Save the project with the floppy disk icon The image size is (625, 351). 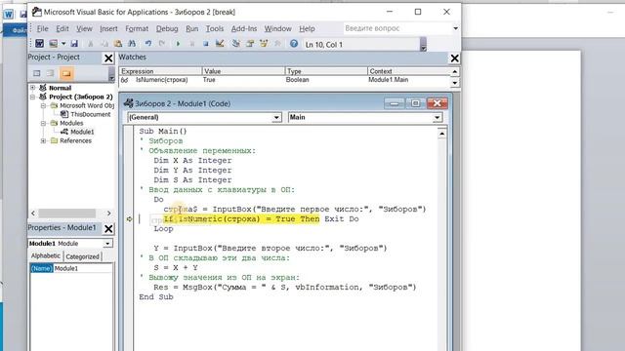pyautogui.click(x=74, y=43)
